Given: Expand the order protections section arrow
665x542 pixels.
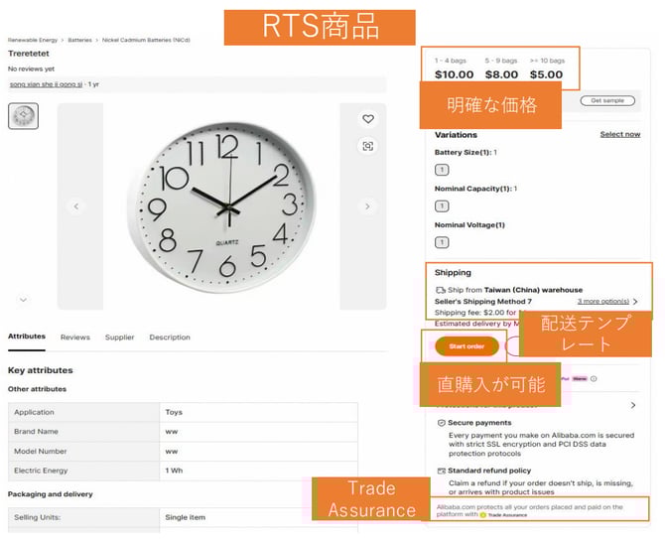Looking at the screenshot, I should coord(633,405).
